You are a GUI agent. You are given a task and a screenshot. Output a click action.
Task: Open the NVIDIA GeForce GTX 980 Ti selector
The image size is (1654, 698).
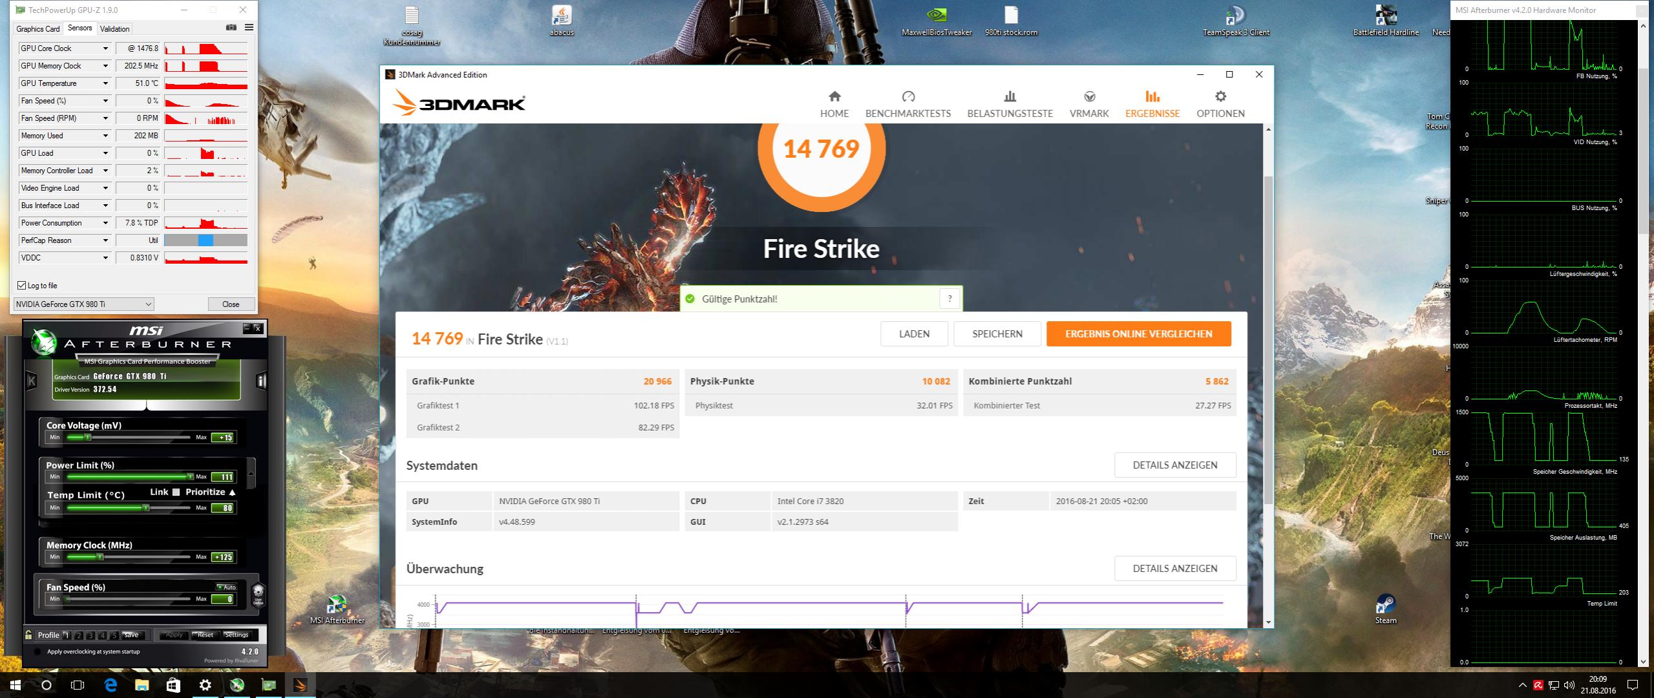[84, 304]
